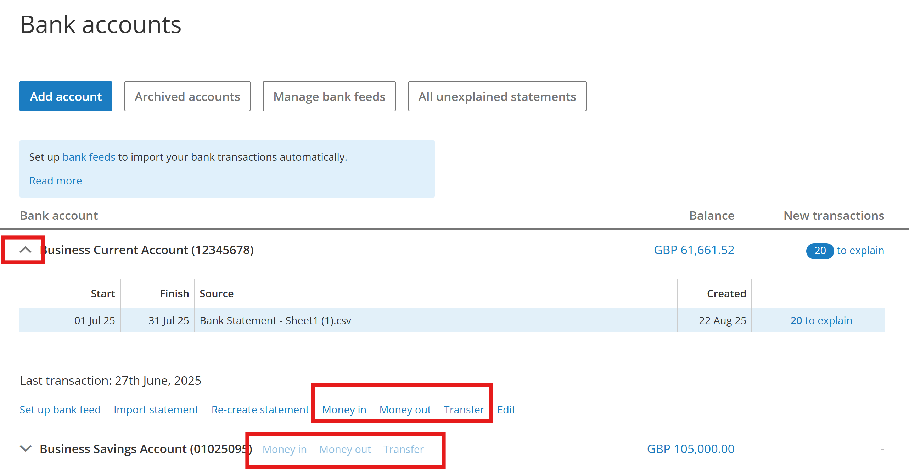Click Money in for Savings Account

(x=285, y=449)
